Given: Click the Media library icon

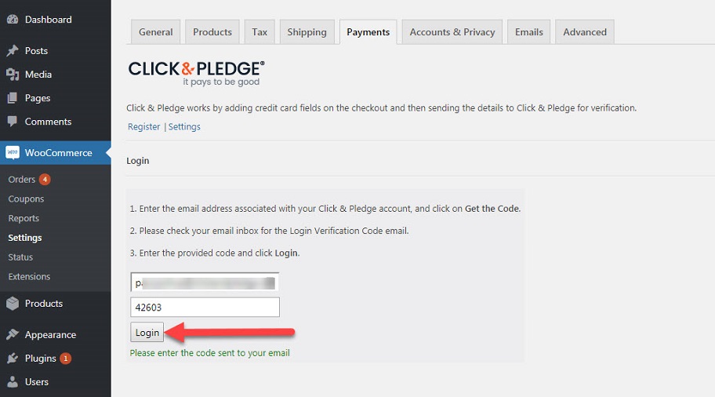Looking at the screenshot, I should tap(13, 75).
